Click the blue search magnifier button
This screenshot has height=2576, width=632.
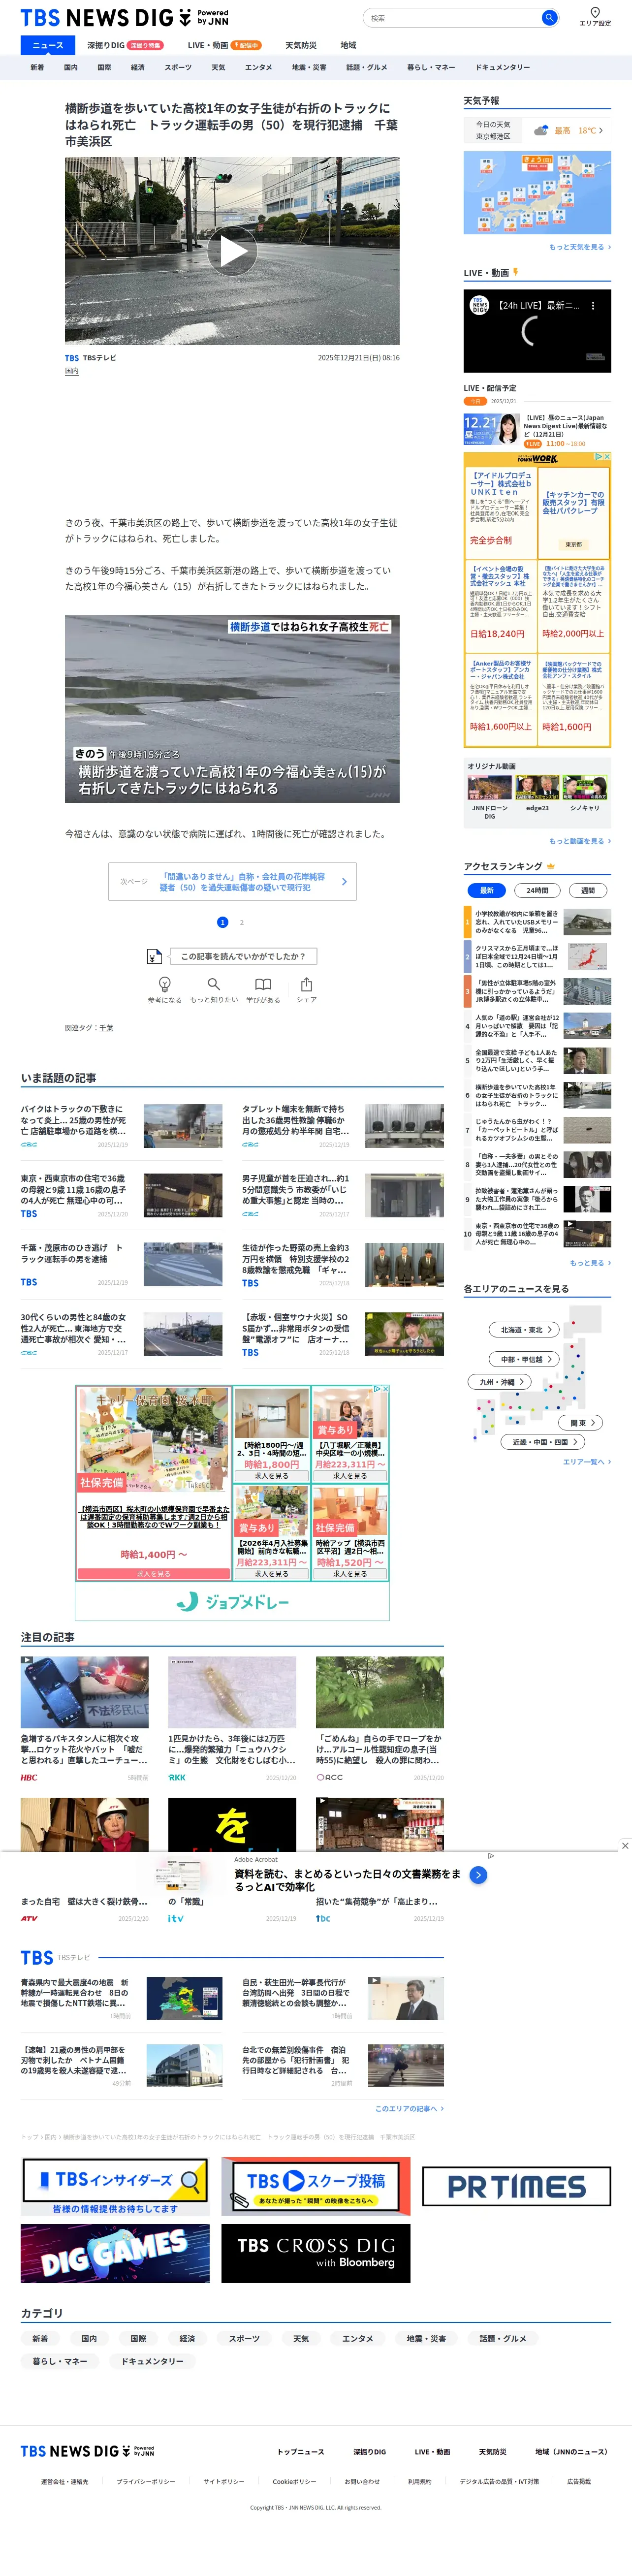[548, 17]
